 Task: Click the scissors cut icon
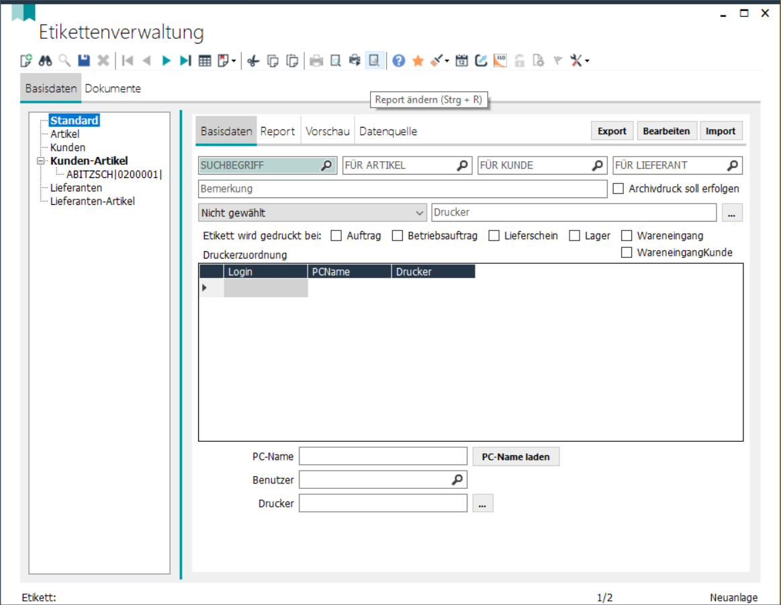[x=253, y=61]
